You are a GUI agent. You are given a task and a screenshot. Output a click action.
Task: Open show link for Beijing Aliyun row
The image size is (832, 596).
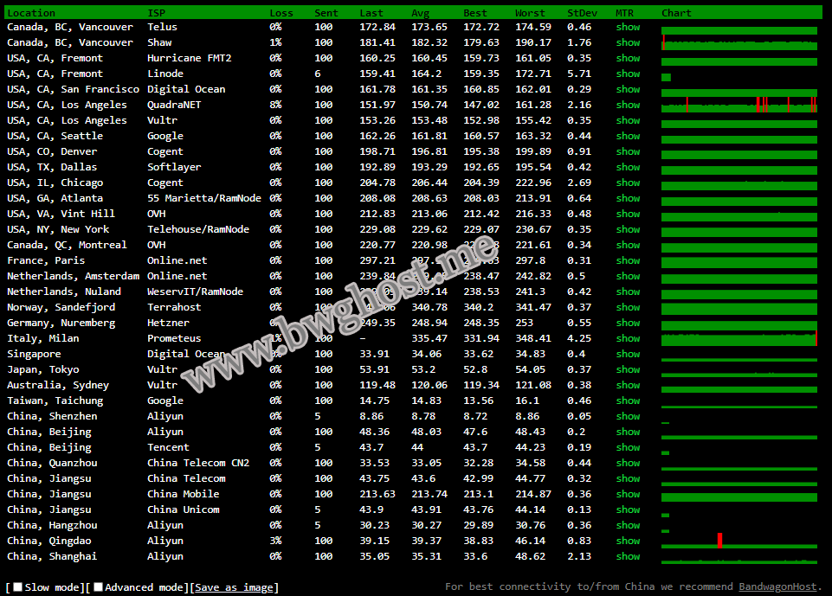[628, 433]
